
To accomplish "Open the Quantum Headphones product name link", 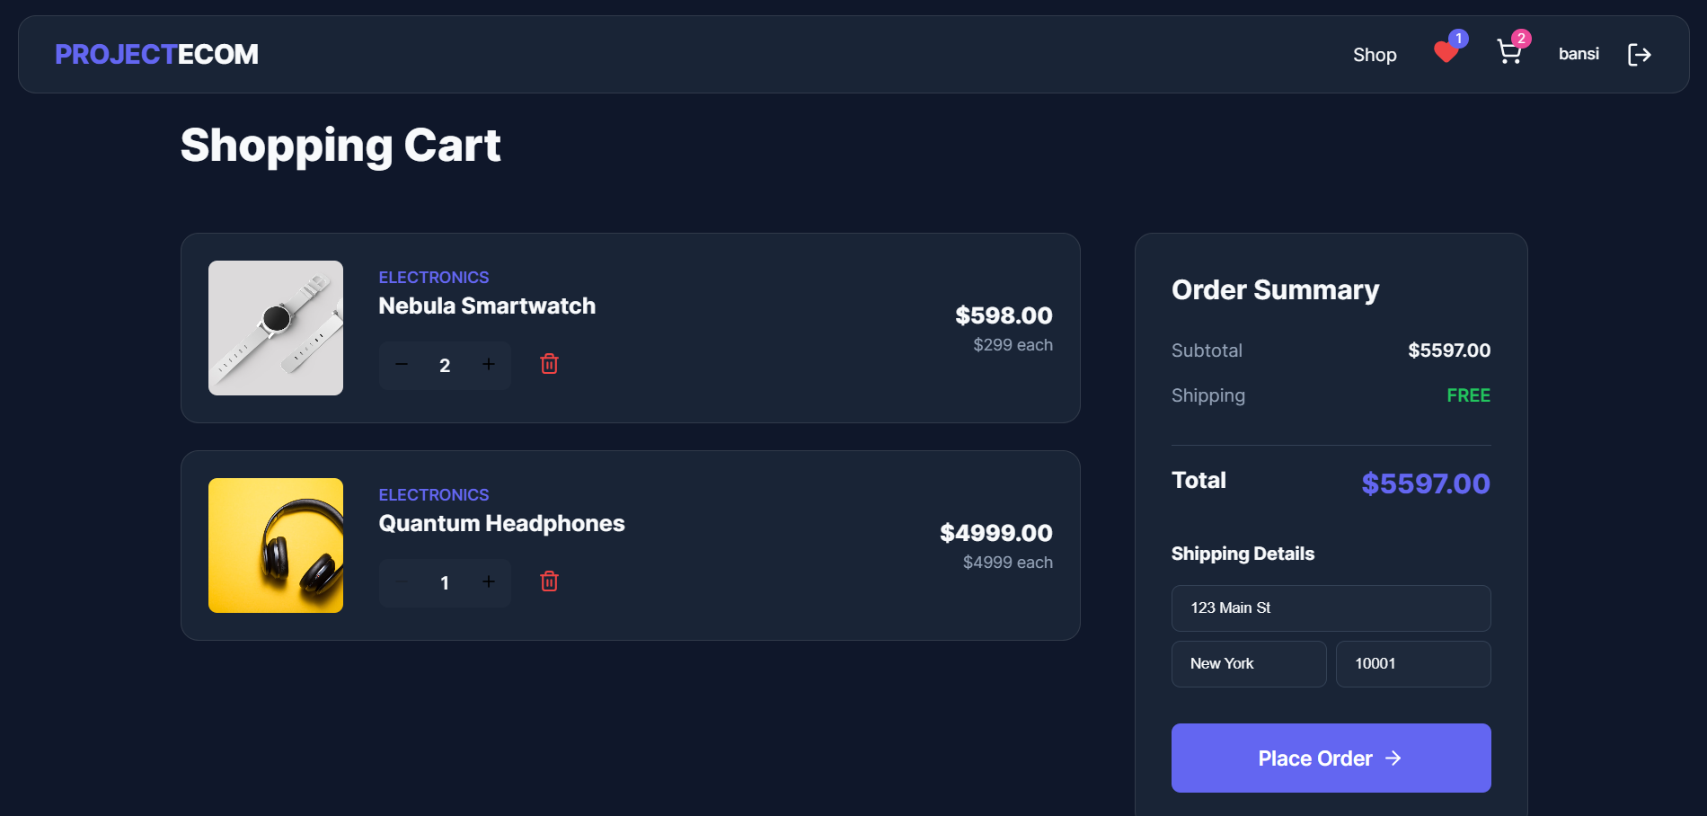I will (500, 523).
